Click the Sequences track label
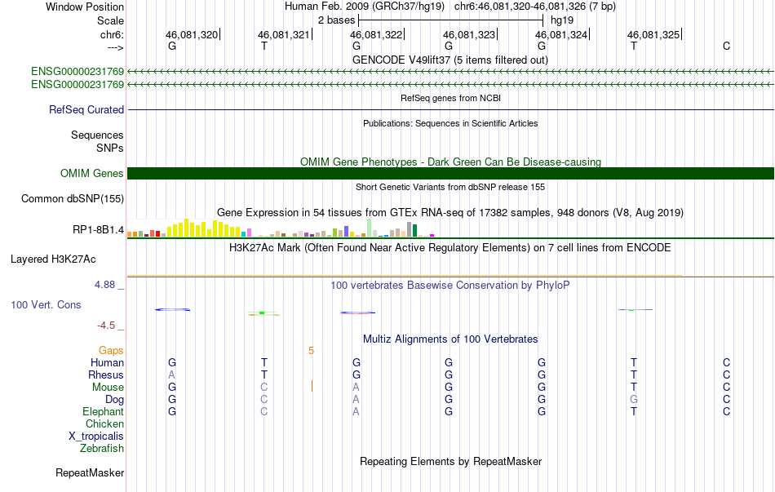Image resolution: width=775 pixels, height=492 pixels. pos(97,135)
